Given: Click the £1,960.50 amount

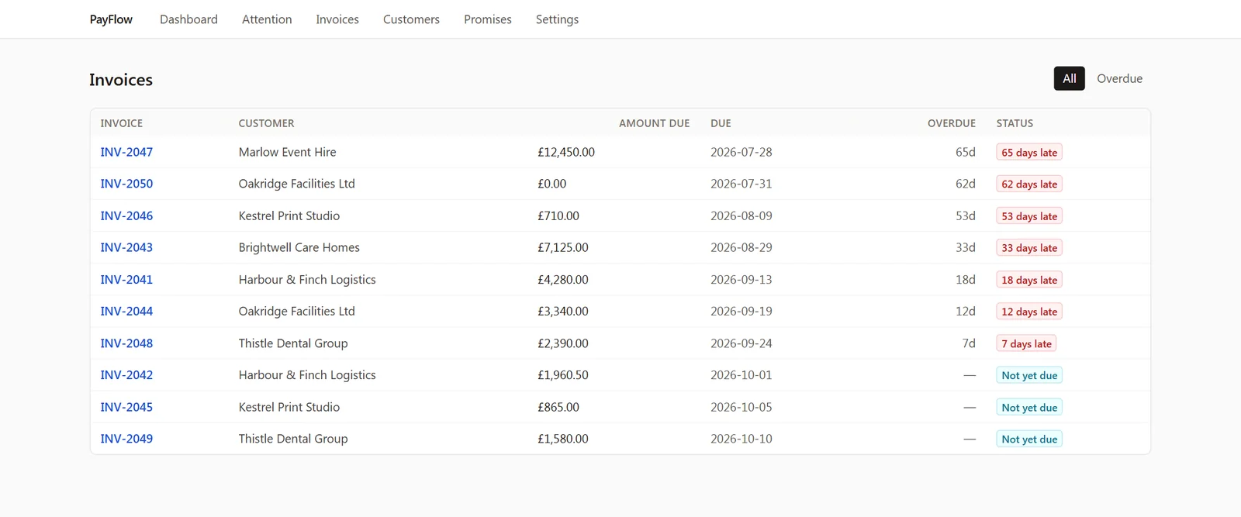Looking at the screenshot, I should [563, 374].
